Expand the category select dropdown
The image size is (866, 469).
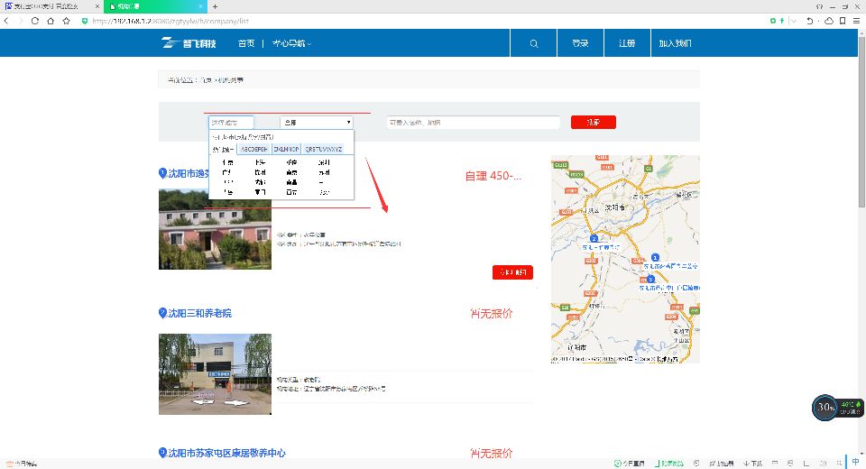point(317,122)
